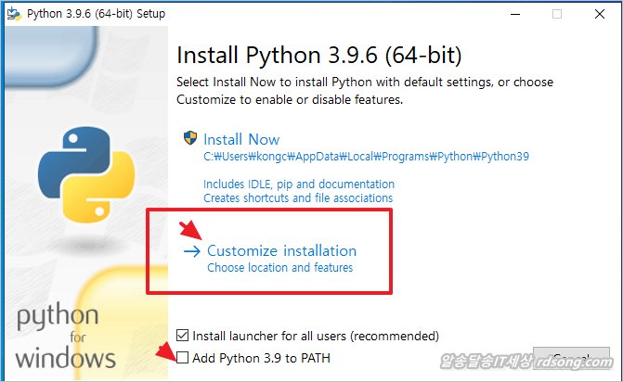Click the 'Includes IDLE, pip and documentation' line
Viewport: 623px width, 382px height.
(x=298, y=185)
